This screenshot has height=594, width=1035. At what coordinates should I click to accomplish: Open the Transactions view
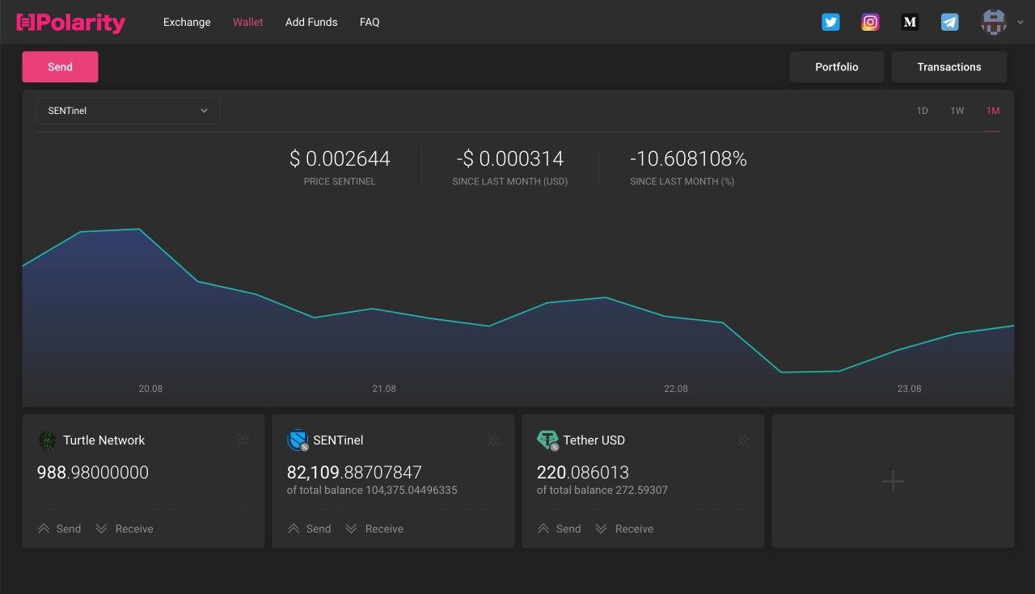point(948,67)
